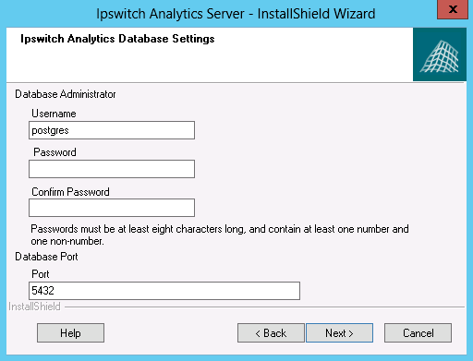Screen dimensions: 473x361
Task: Click the Confirm Password label
Action: pos(70,192)
